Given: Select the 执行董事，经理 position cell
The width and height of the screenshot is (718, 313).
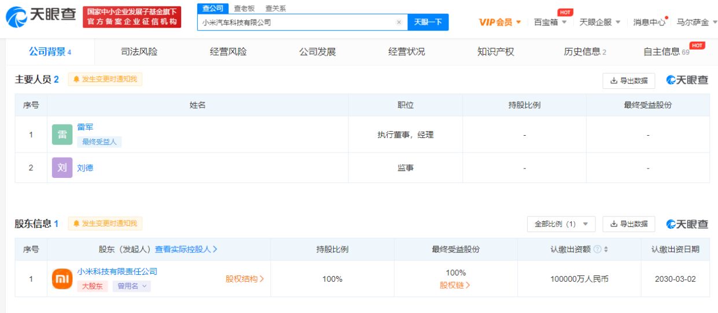Looking at the screenshot, I should 405,135.
